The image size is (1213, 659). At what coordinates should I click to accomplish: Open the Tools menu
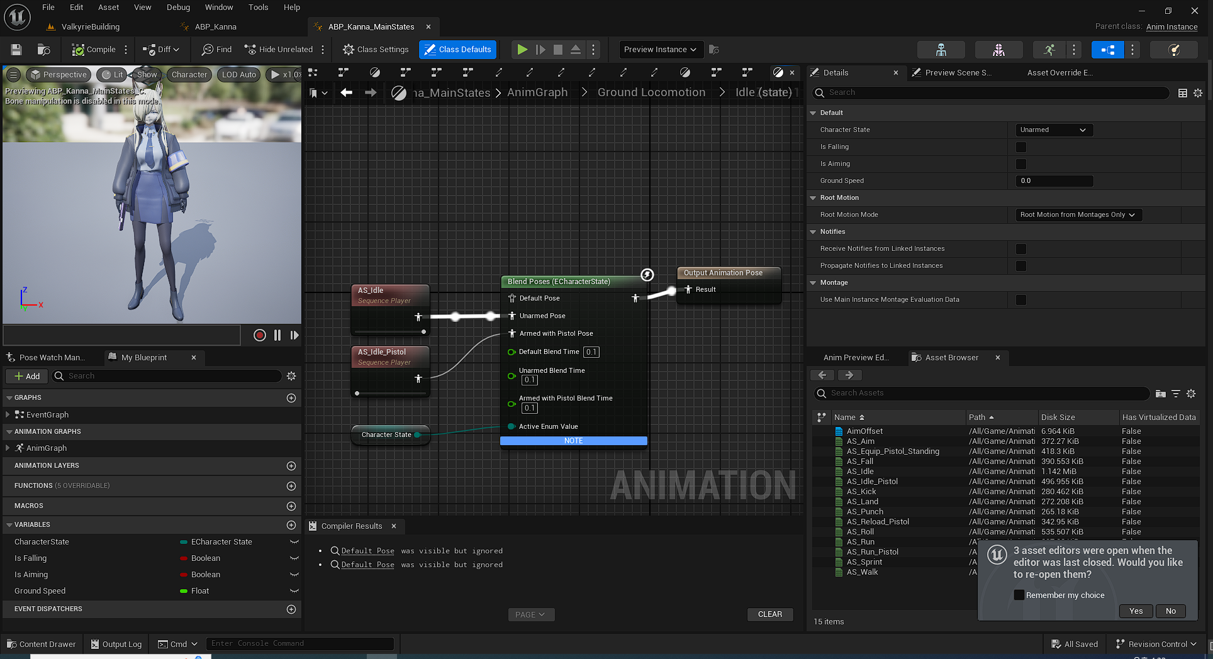point(258,8)
